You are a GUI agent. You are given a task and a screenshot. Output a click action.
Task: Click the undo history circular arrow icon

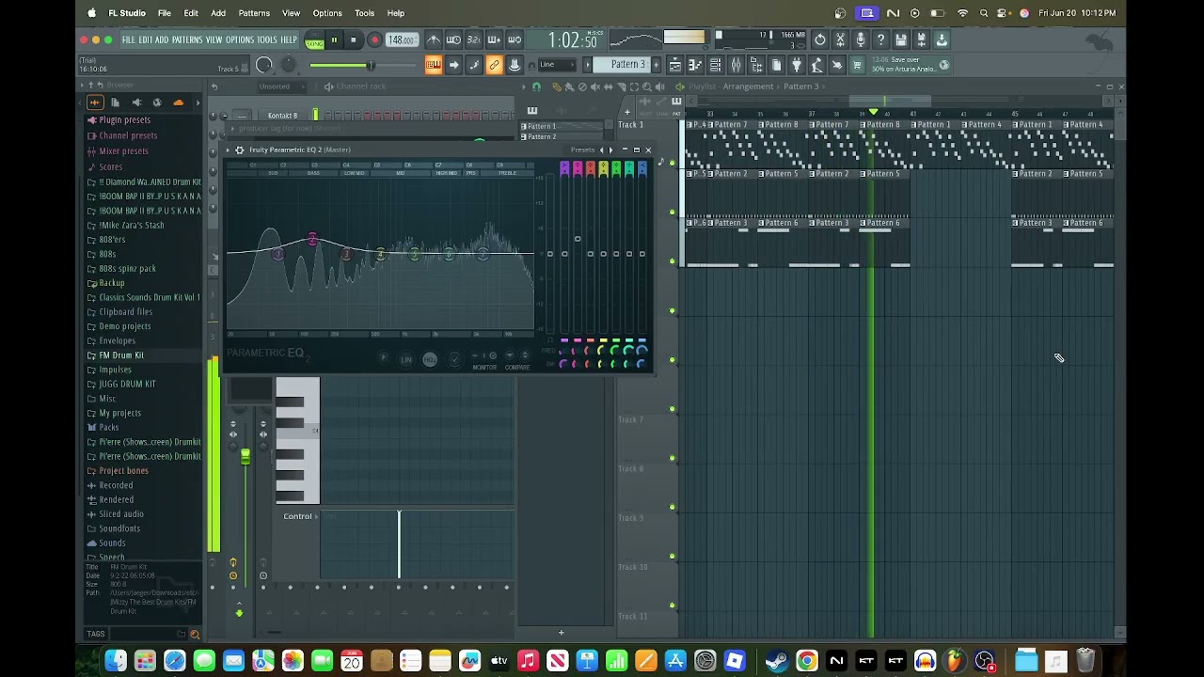tap(819, 40)
